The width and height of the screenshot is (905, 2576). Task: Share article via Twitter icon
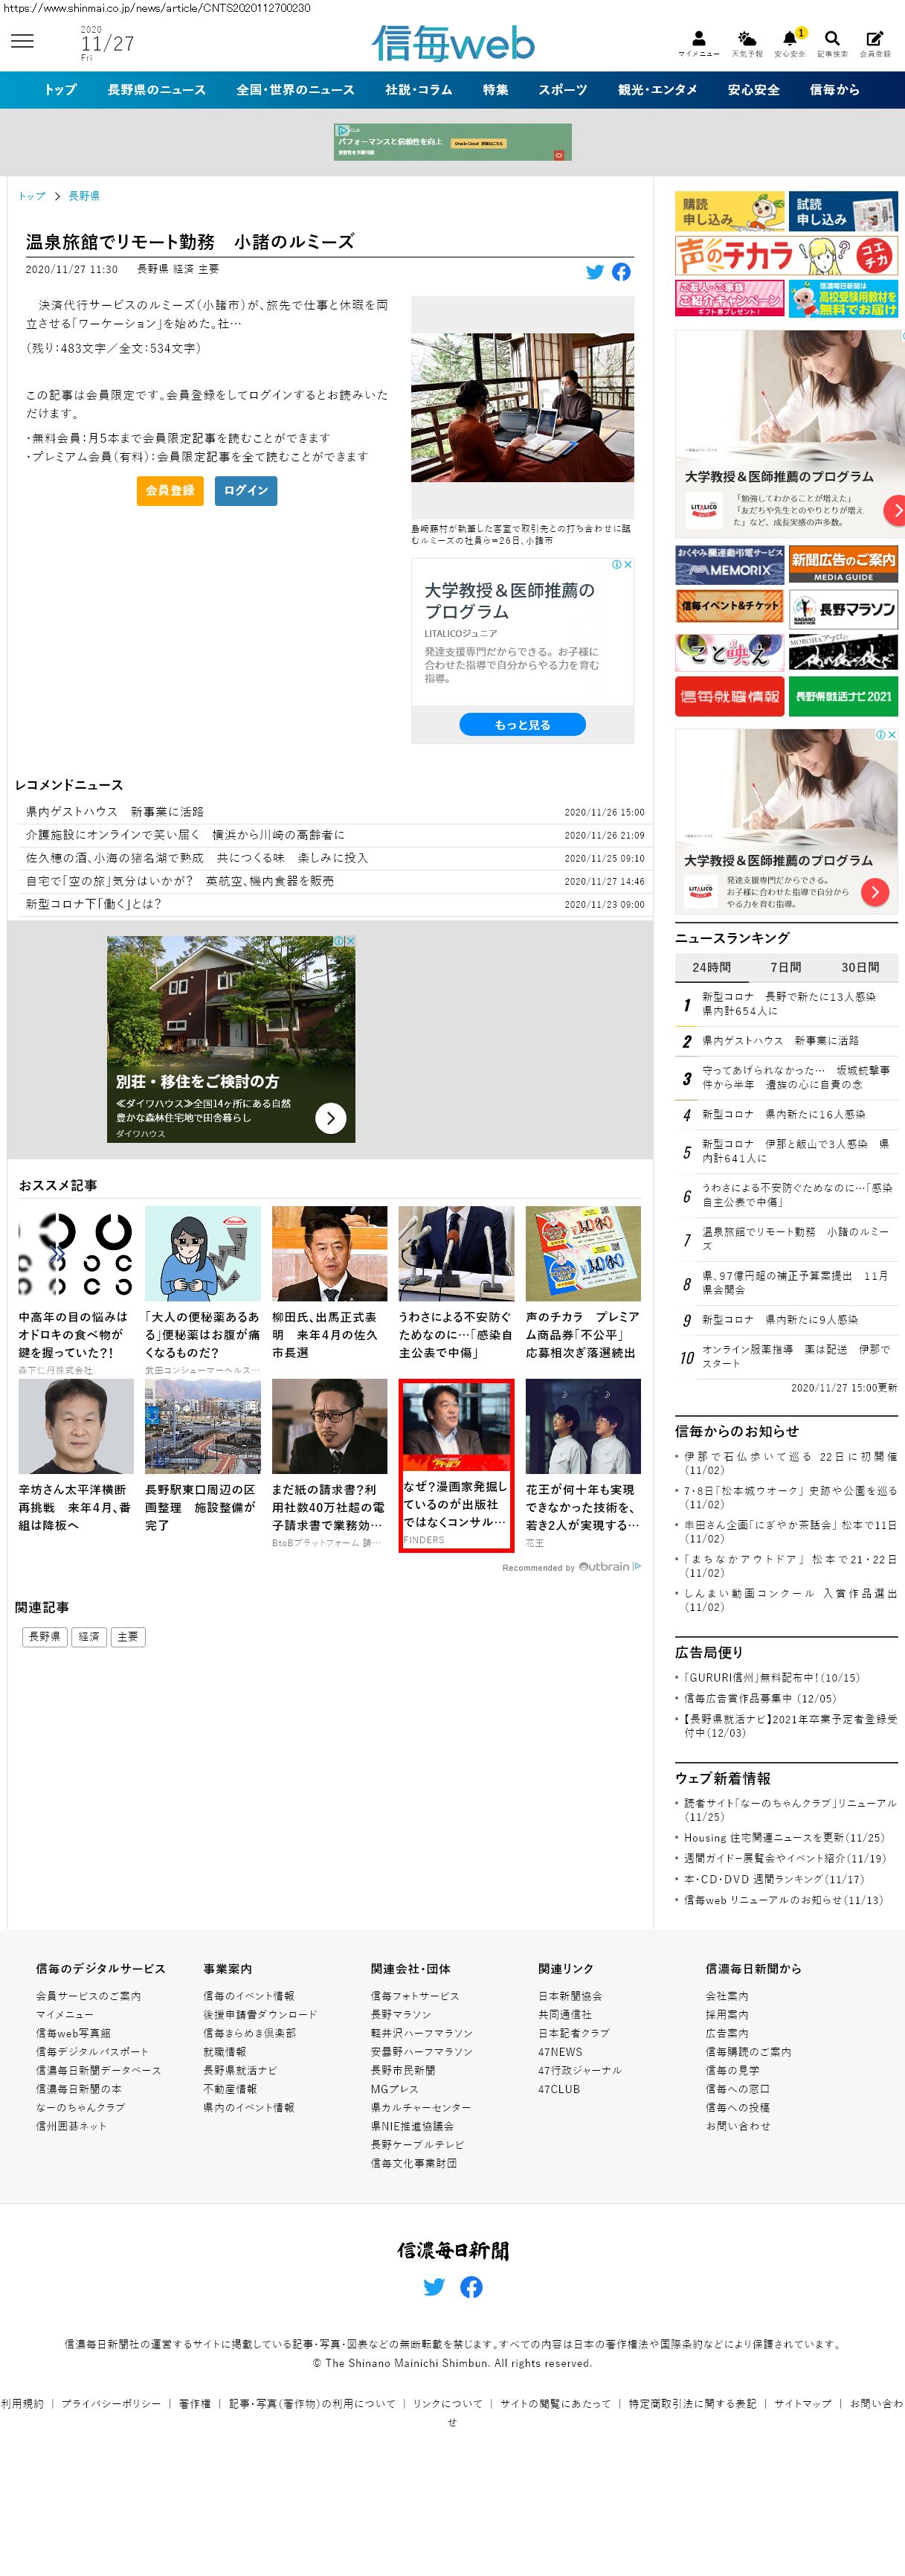pos(596,272)
